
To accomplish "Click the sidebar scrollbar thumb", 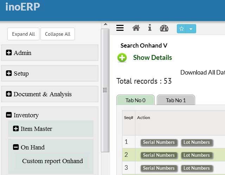I will pos(105,90).
